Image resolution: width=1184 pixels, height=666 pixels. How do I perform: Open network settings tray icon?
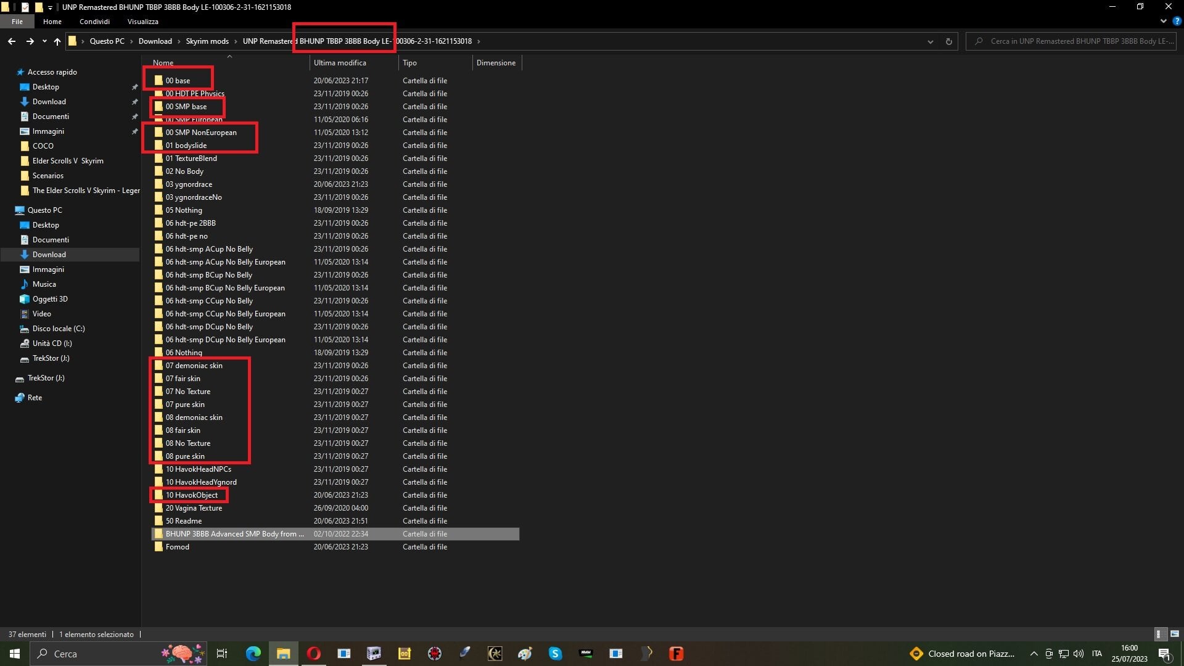pos(1064,654)
